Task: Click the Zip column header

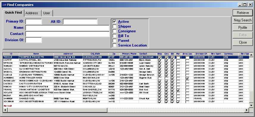Action: click(114, 54)
